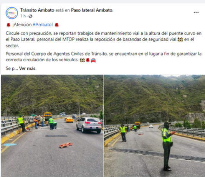The height and width of the screenshot is (177, 205).
Task: Expand post text with Ver más
Action: pyautogui.click(x=27, y=68)
